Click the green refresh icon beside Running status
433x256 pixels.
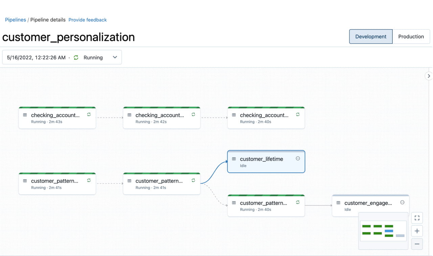pos(76,57)
